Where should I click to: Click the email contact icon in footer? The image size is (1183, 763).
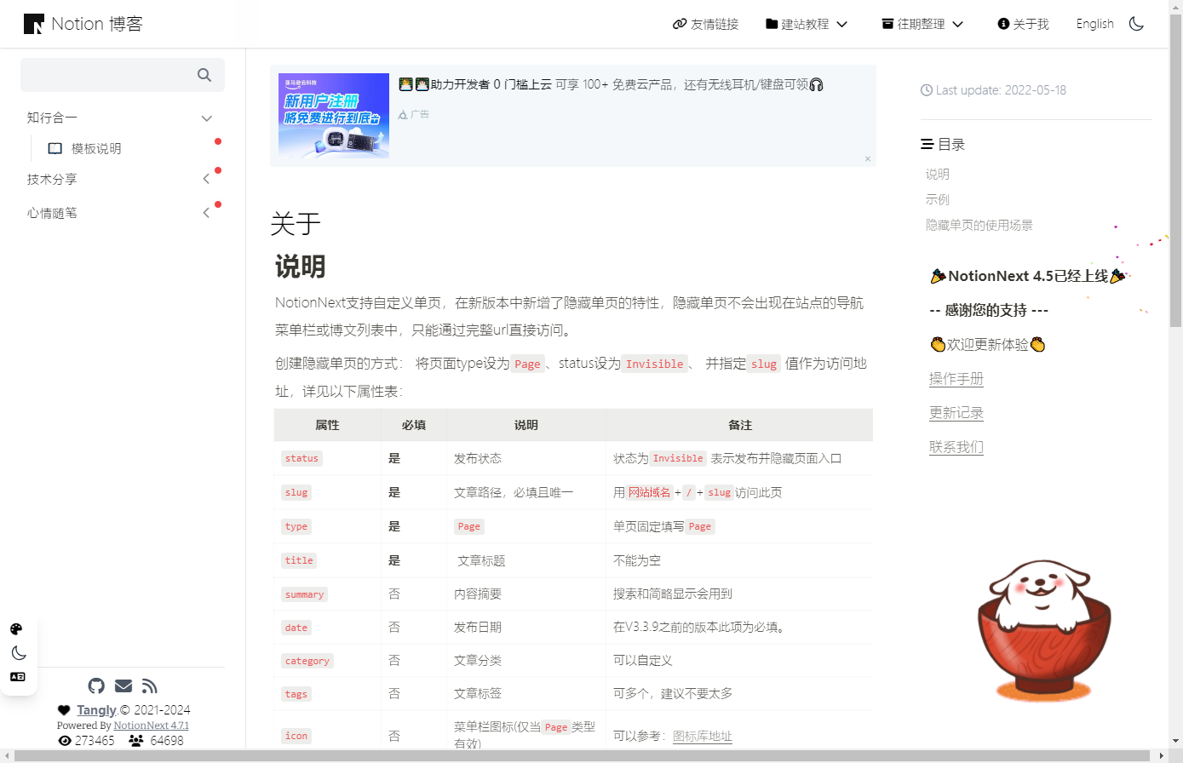pos(123,686)
